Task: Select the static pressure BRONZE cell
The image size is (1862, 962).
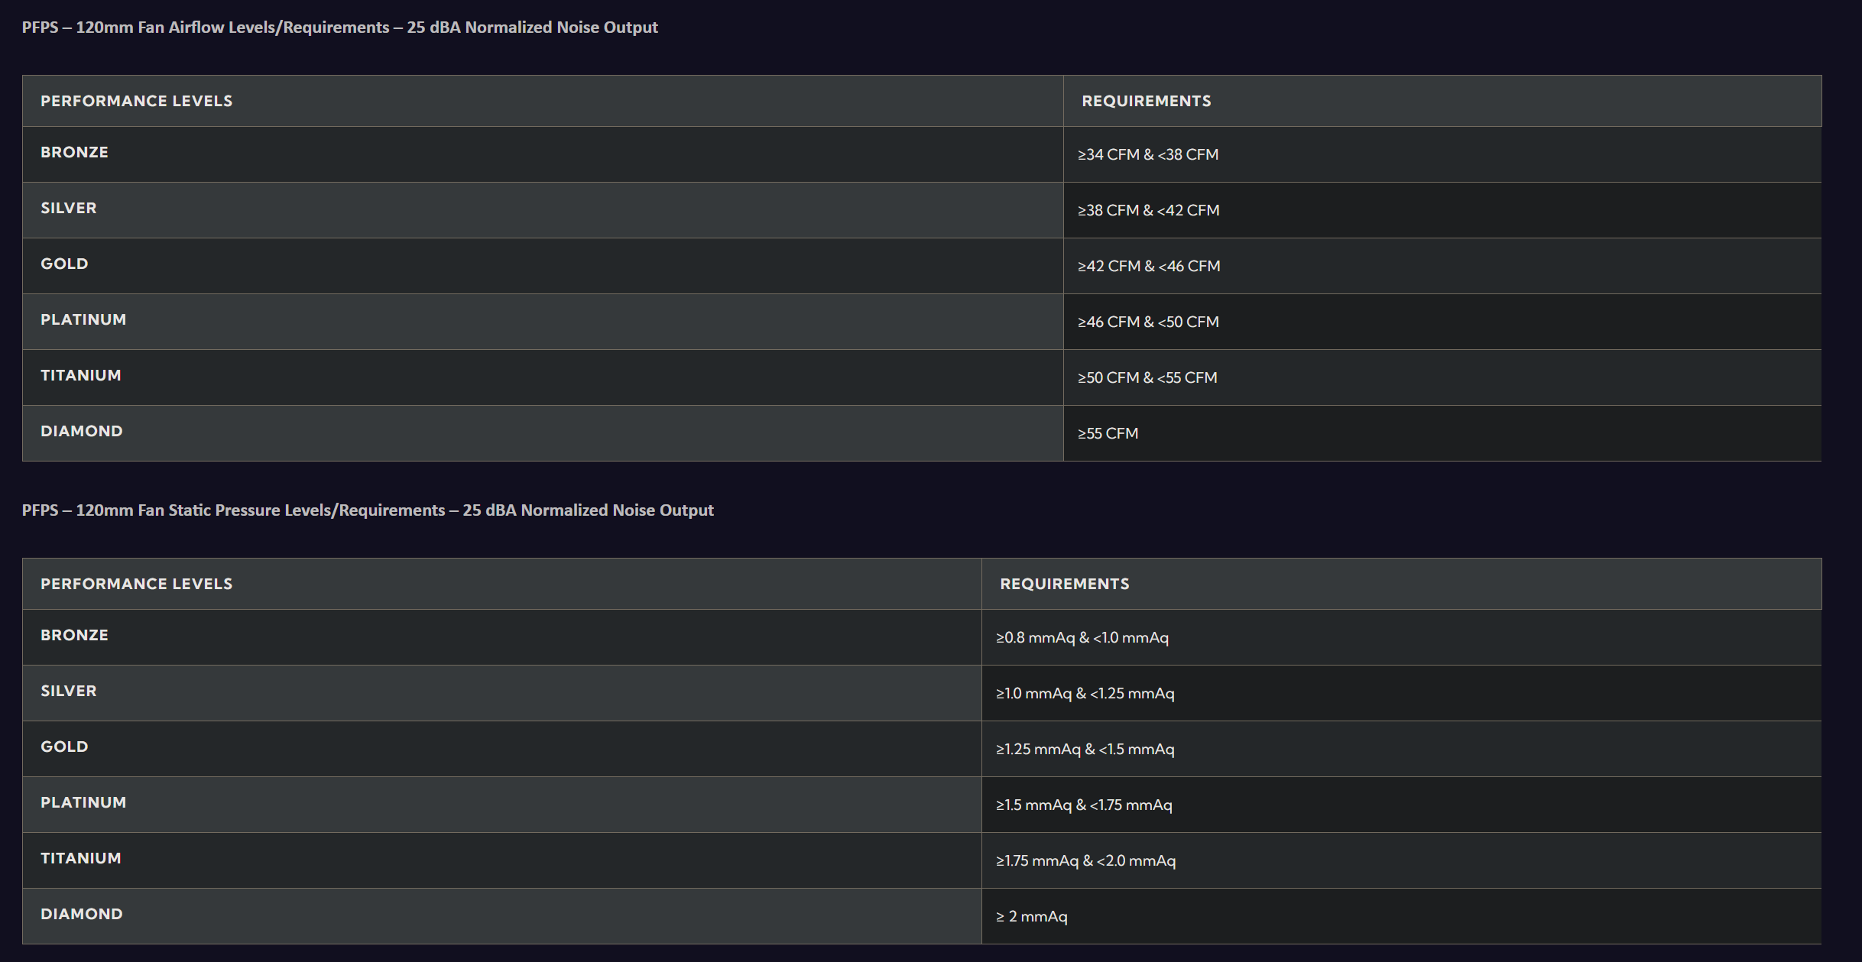Action: tap(74, 635)
